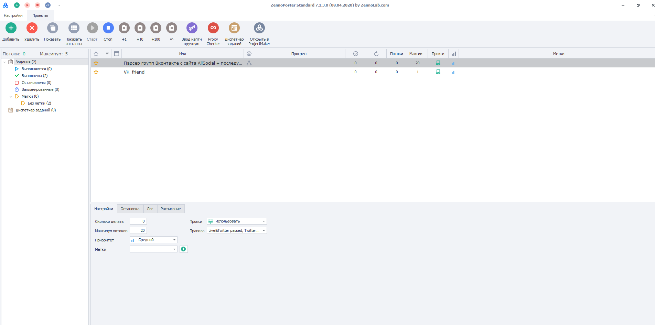Click the proxy icon in the Парсер групп row

pyautogui.click(x=438, y=63)
